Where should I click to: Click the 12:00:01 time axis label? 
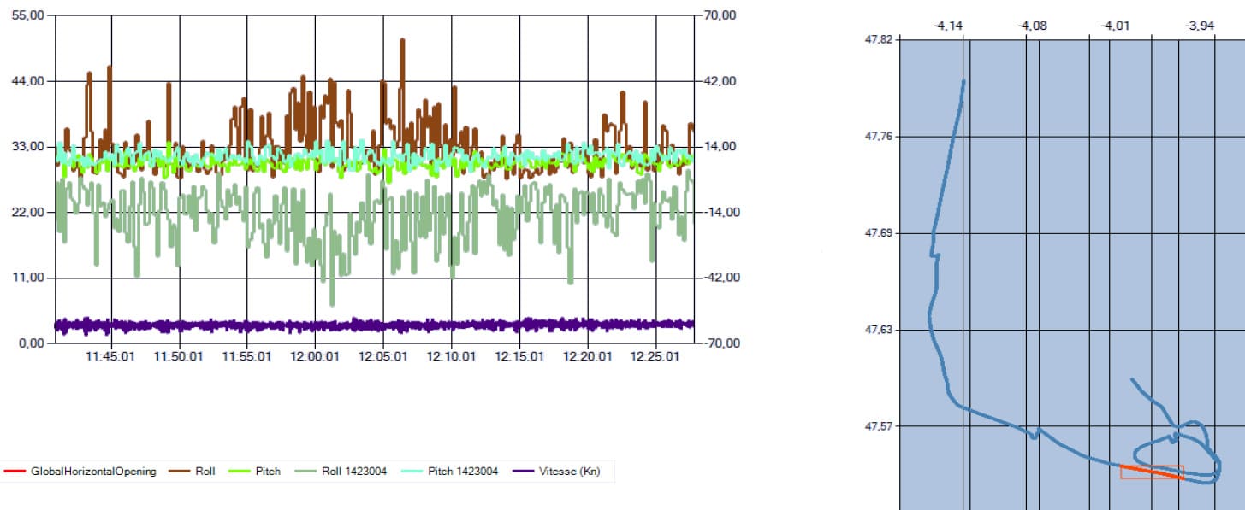coord(315,356)
